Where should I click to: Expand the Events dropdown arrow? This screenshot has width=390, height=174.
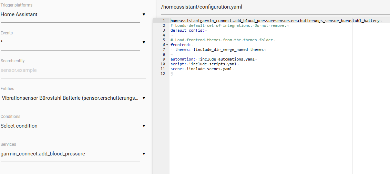click(144, 42)
